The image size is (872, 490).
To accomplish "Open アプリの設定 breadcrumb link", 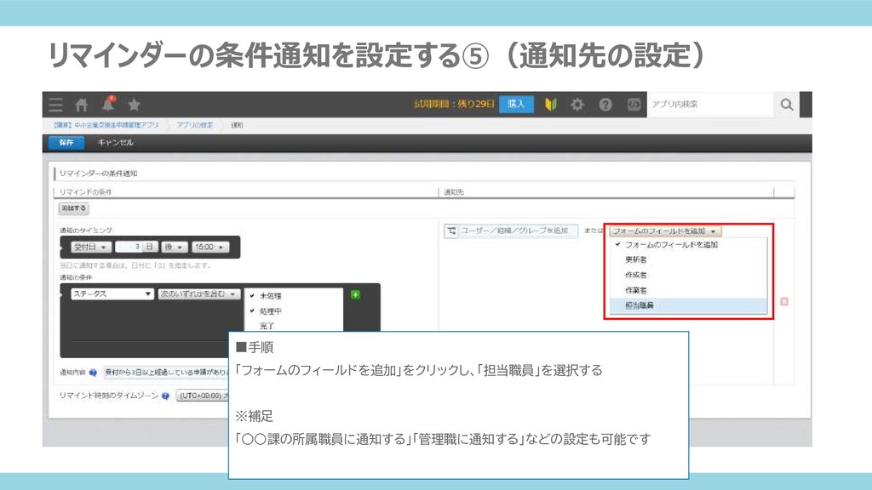I will pos(195,125).
